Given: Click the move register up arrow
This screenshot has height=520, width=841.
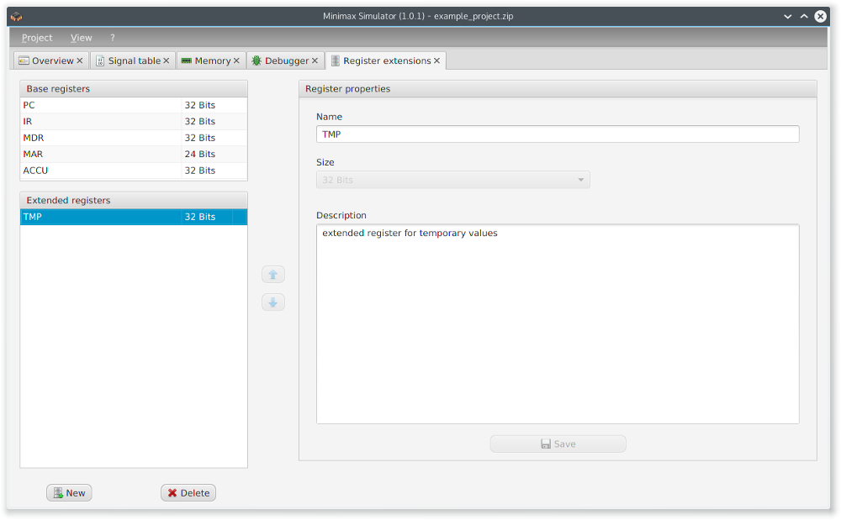Looking at the screenshot, I should point(273,275).
